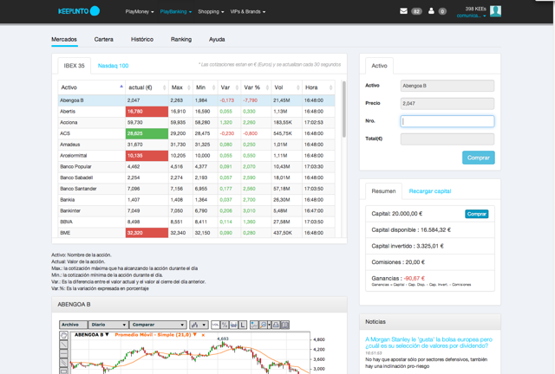555x374 pixels.
Task: Open Promedio Móvil settings arrow
Action: 194,334
